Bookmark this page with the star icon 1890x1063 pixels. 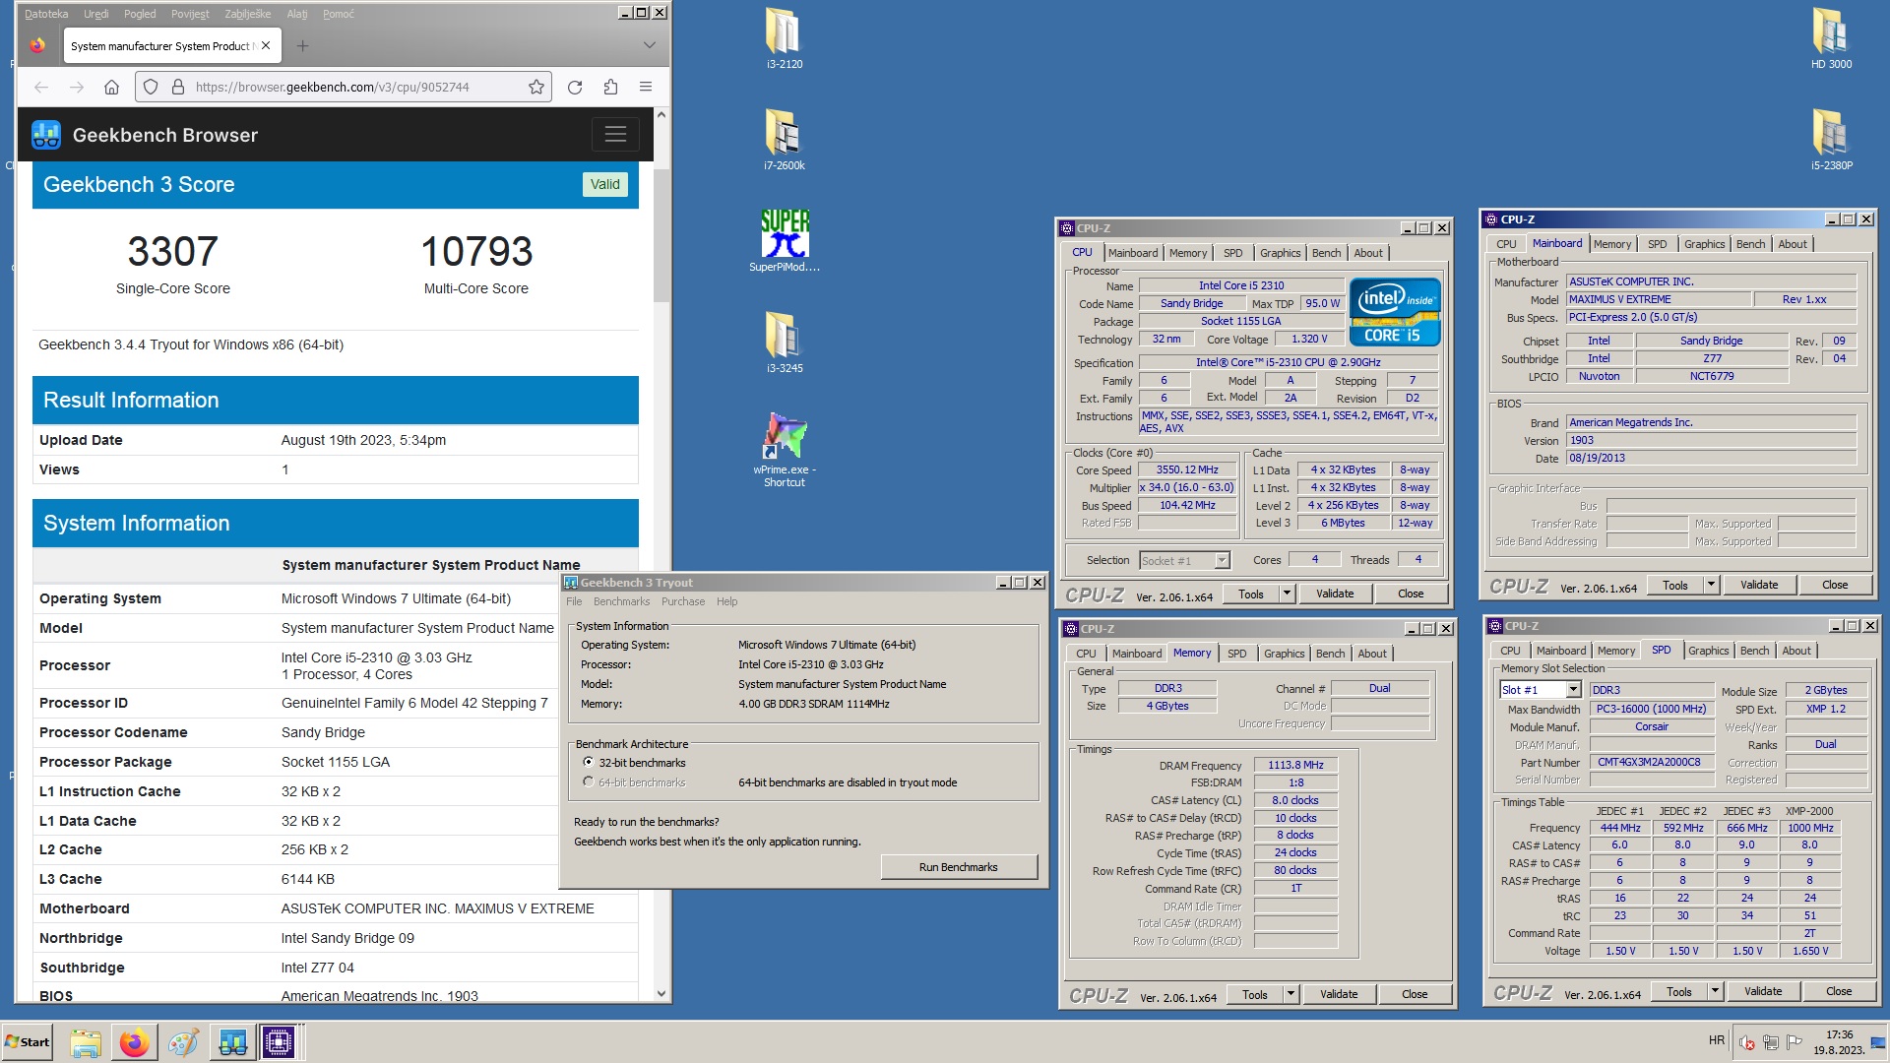click(536, 87)
